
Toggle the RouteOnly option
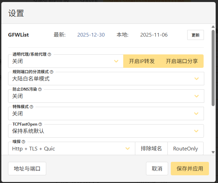point(185,148)
